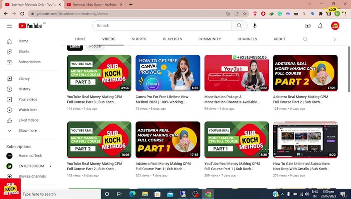Click the share page icon in address bar
351x199 pixels.
(x=236, y=14)
